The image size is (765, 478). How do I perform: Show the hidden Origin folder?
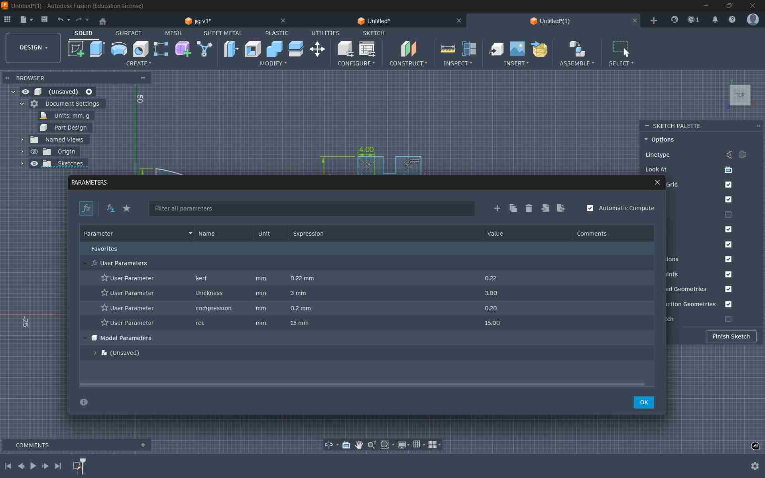coord(35,151)
